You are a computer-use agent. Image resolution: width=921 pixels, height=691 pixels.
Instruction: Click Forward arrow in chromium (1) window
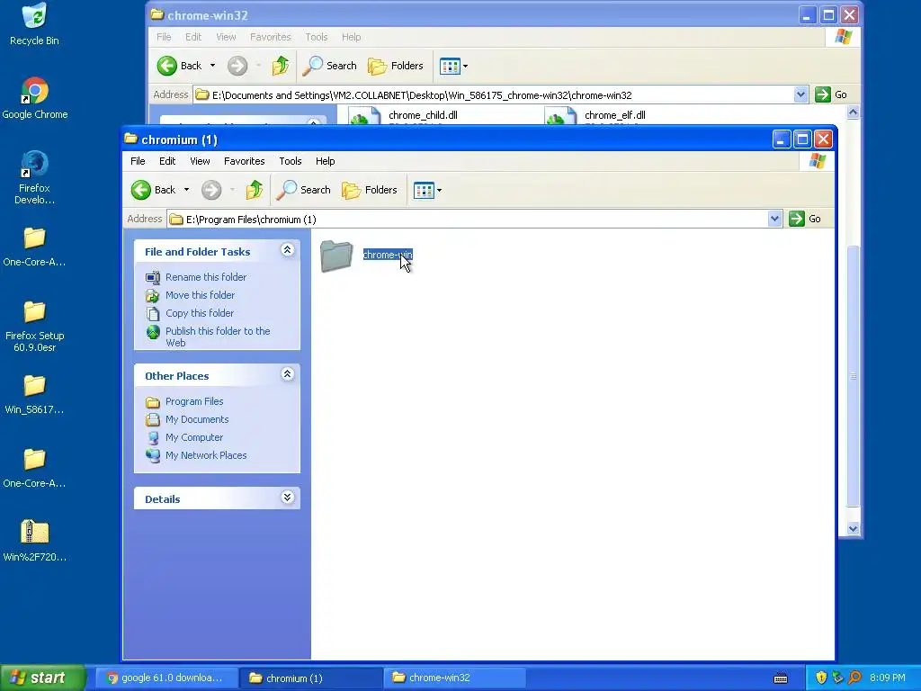[211, 190]
